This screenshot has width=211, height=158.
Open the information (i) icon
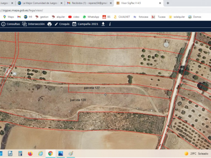110,24
